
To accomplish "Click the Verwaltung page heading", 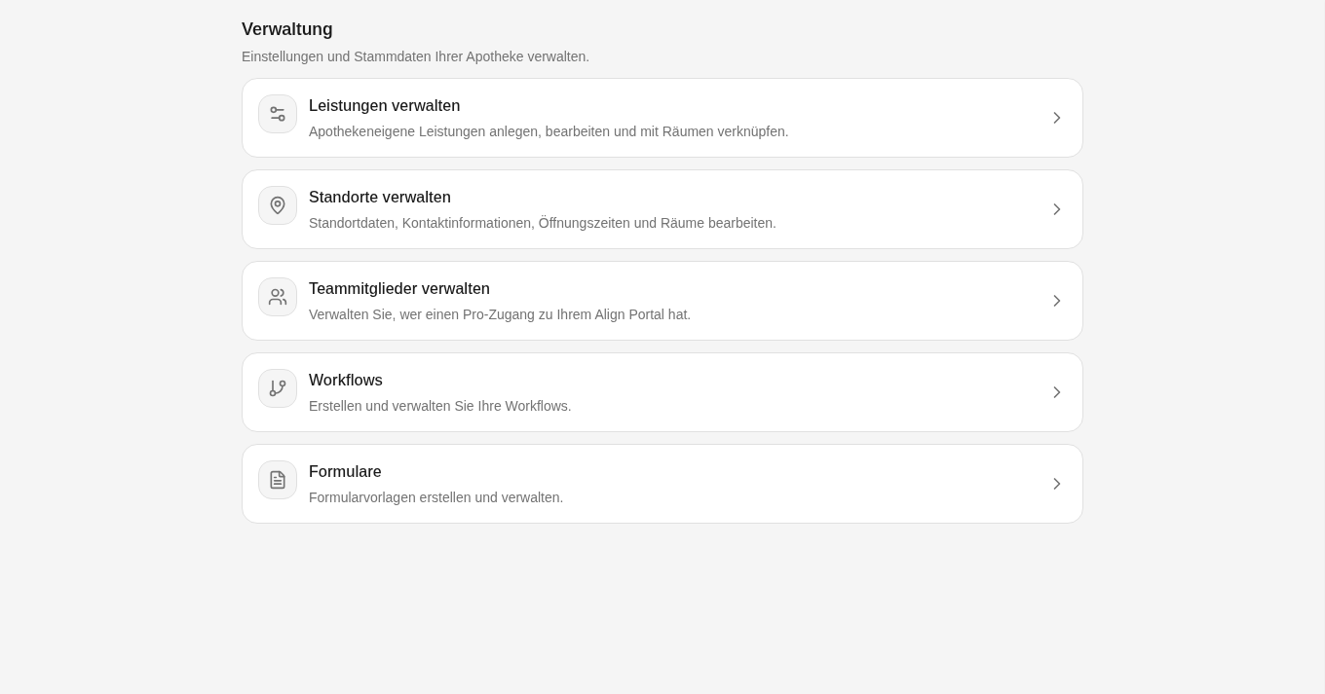I will pyautogui.click(x=287, y=29).
